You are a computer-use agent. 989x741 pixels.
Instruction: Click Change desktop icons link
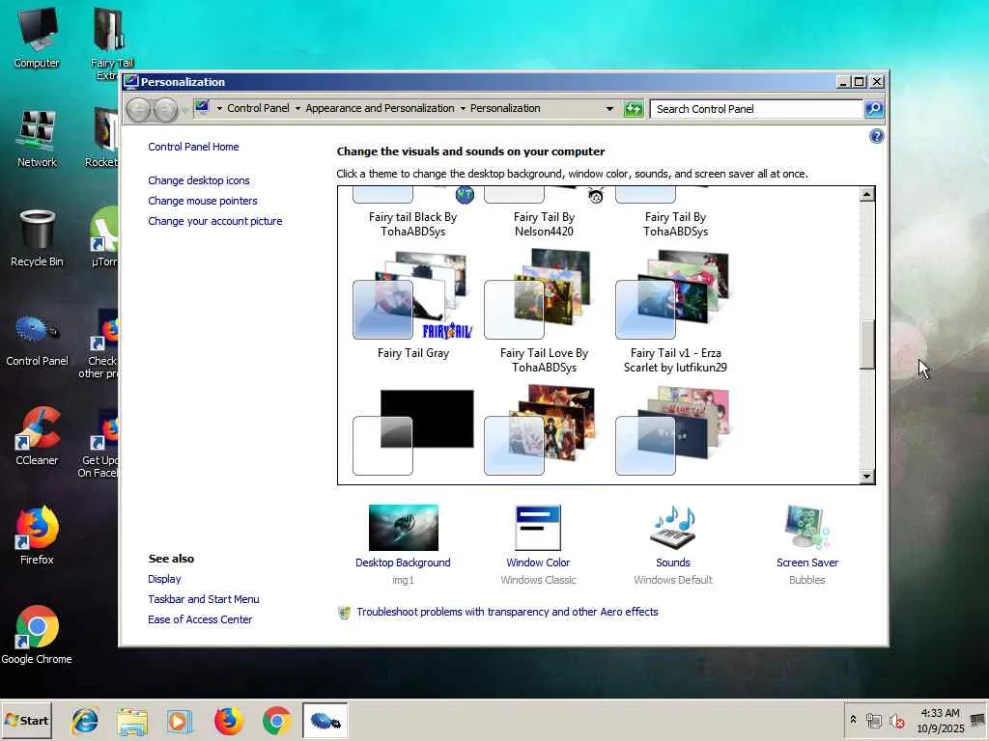pyautogui.click(x=199, y=180)
